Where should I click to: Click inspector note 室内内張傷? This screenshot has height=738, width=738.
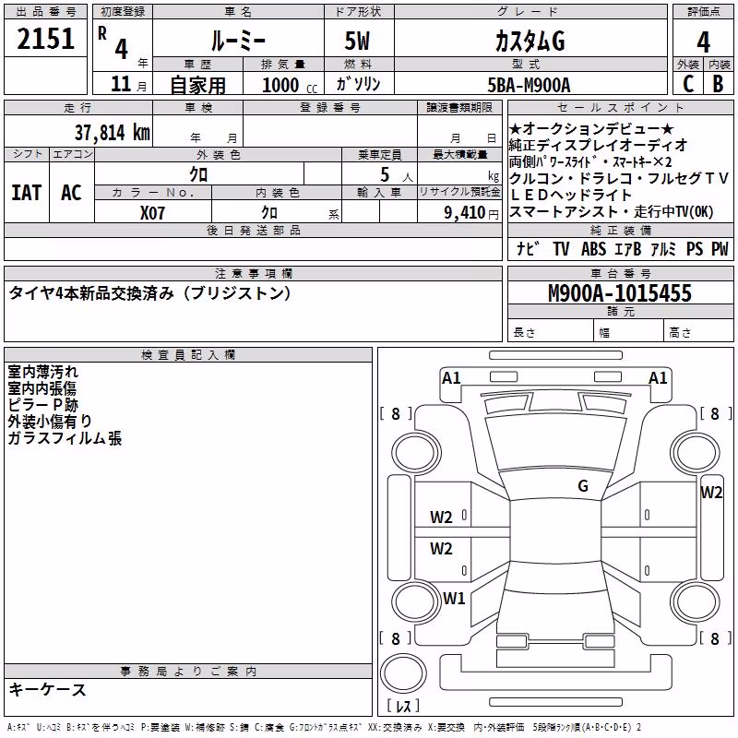pyautogui.click(x=42, y=388)
